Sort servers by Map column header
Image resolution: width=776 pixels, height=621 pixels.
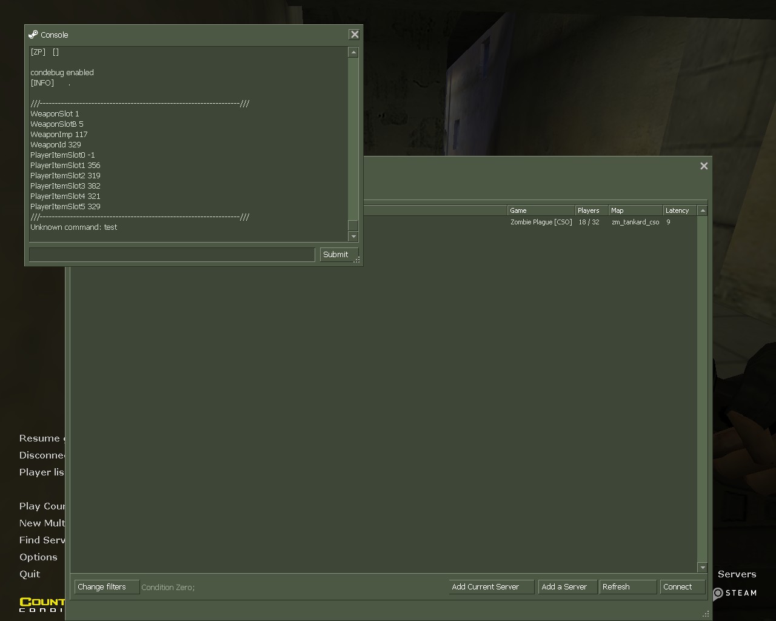635,210
